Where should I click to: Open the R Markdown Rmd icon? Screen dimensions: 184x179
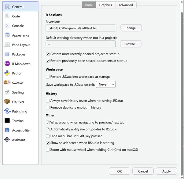point(7,64)
